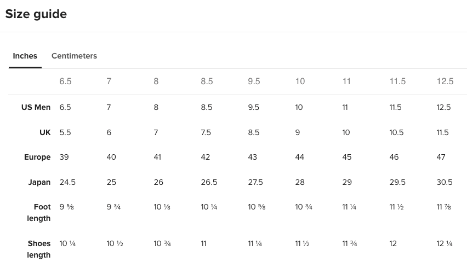Switch to the Centimeters tab

tap(74, 56)
